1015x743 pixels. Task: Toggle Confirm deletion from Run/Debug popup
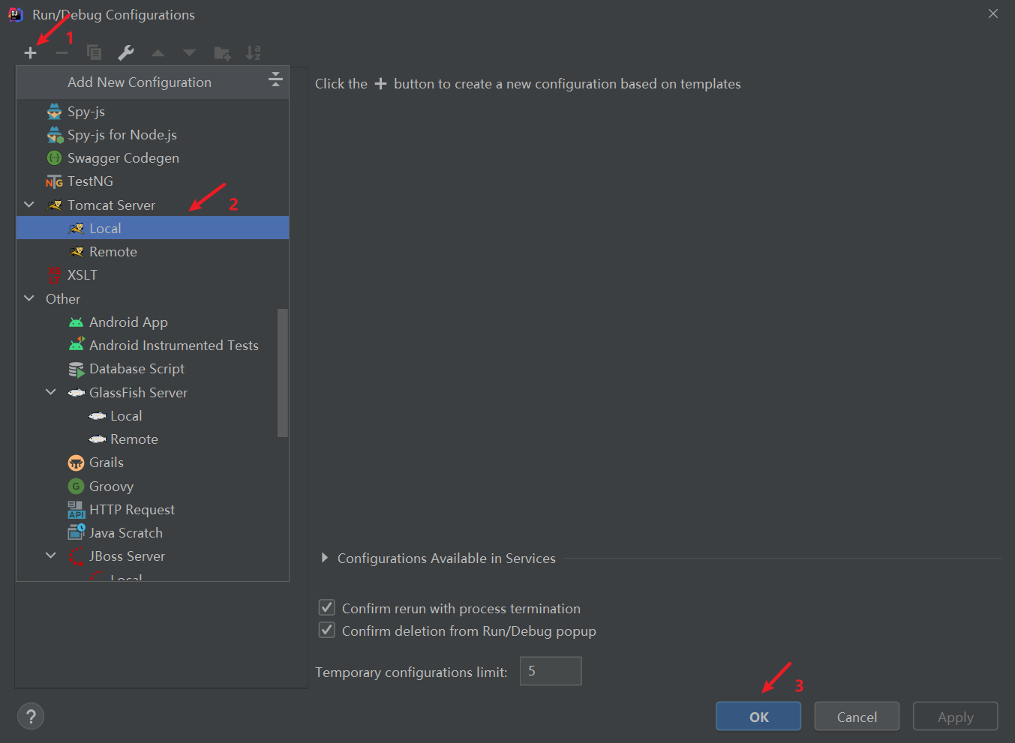point(327,630)
